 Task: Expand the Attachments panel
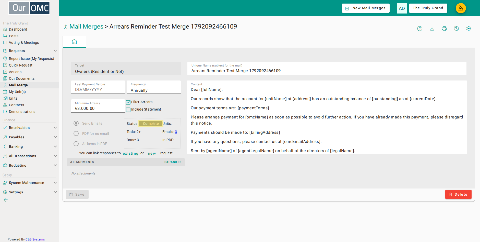point(173,162)
